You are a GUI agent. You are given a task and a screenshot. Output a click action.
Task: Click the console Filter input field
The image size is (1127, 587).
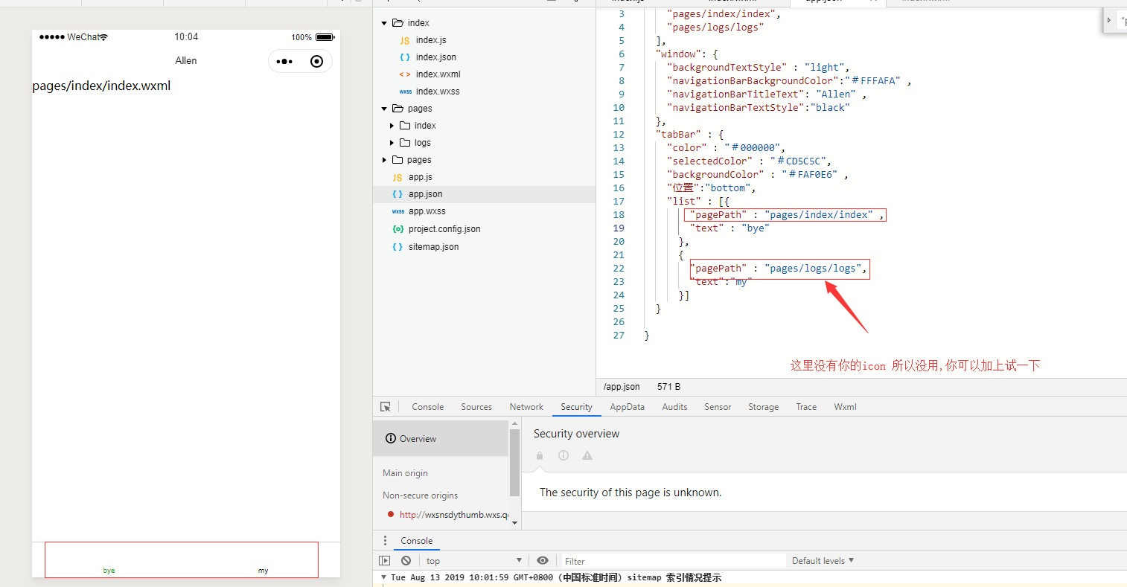point(670,561)
